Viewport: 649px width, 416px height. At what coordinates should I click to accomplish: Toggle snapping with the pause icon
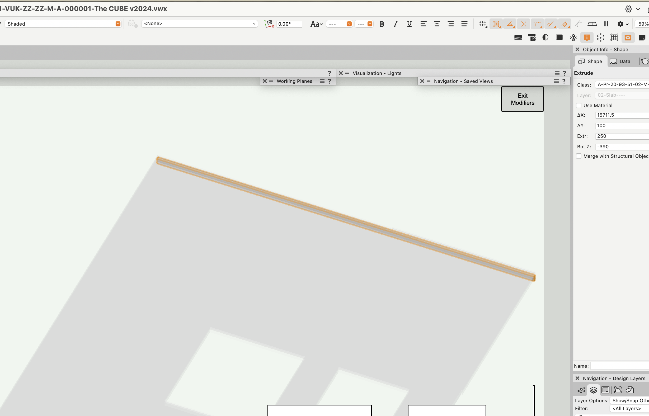[606, 24]
